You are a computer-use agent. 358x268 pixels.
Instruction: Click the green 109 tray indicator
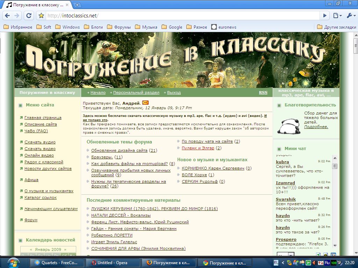(x=334, y=263)
